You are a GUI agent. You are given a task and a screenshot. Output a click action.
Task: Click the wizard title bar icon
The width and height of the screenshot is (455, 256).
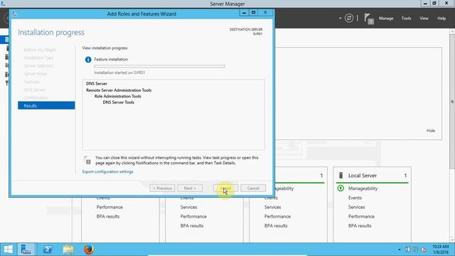click(x=15, y=14)
